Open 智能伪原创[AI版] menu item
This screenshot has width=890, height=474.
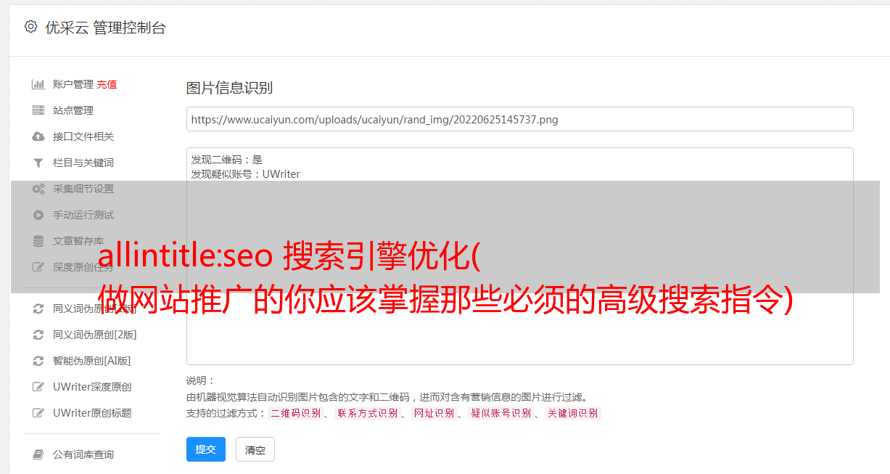(x=92, y=361)
